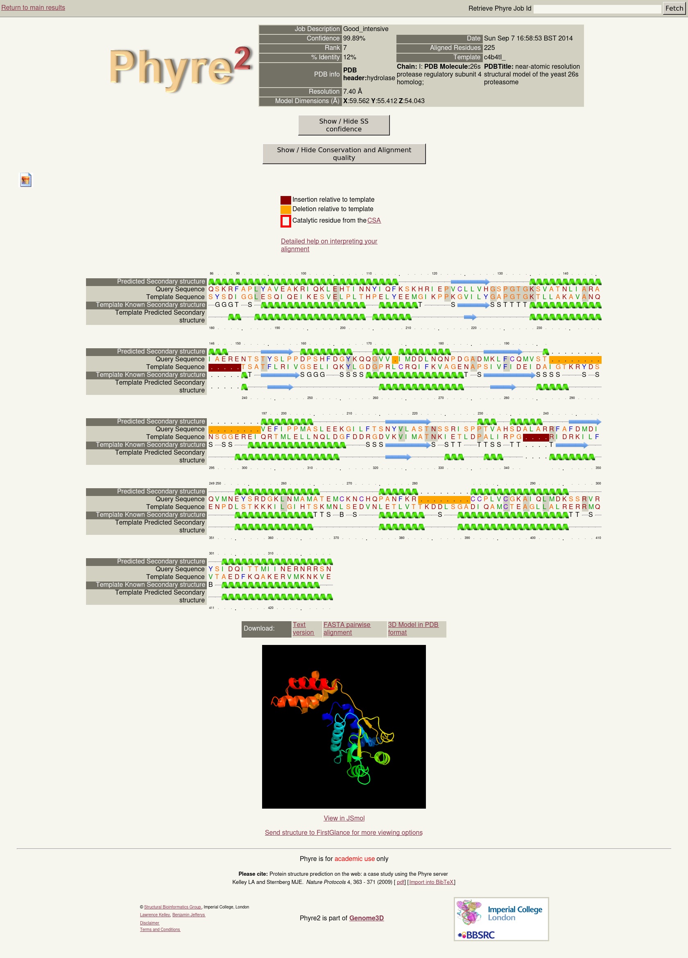Click the document image icon at left
This screenshot has height=958, width=688.
[x=26, y=180]
